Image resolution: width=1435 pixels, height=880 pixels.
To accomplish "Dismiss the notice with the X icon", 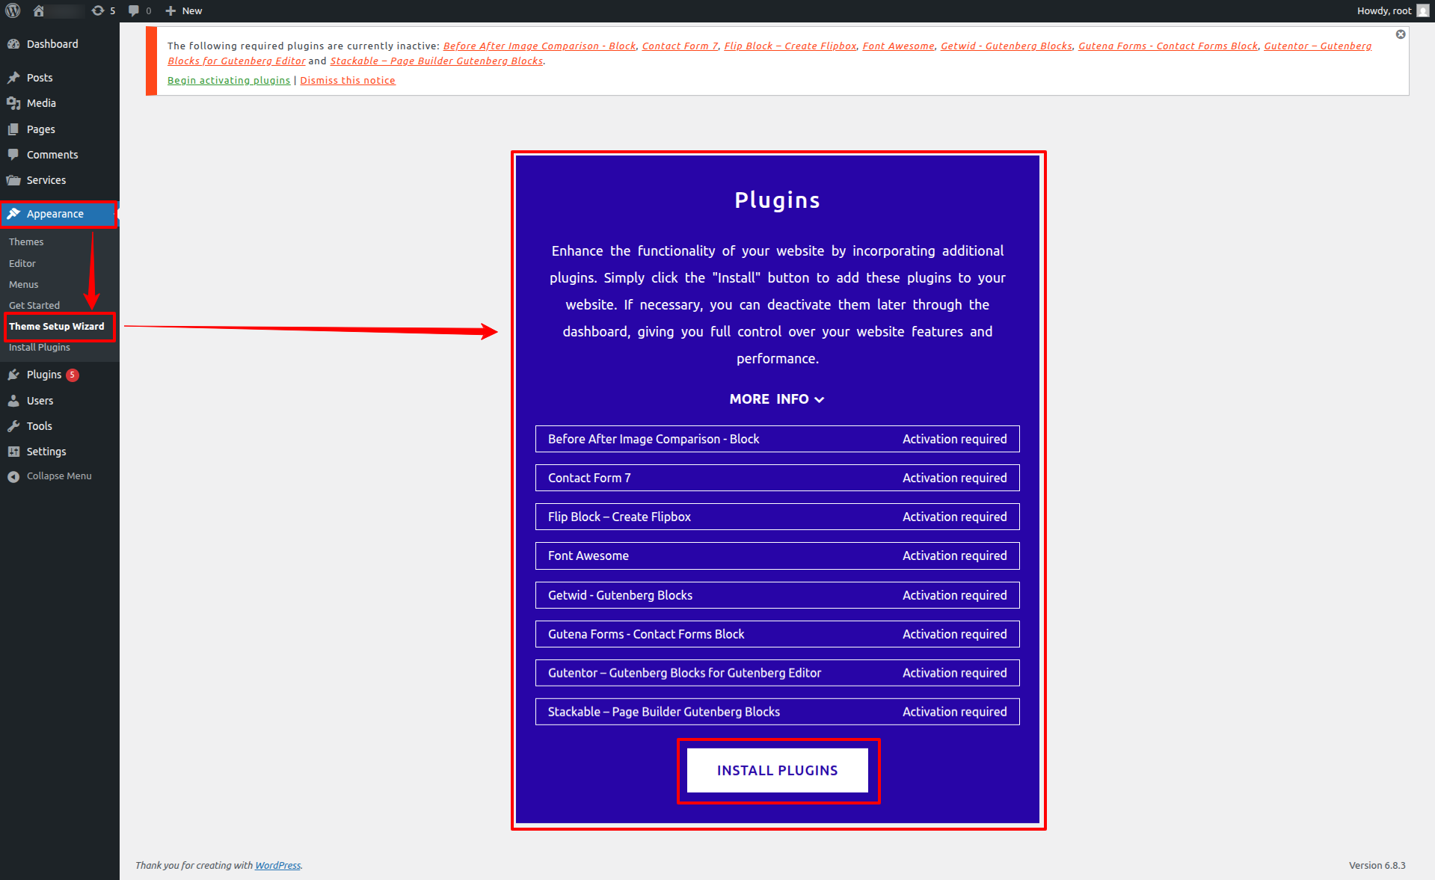I will coord(1400,34).
